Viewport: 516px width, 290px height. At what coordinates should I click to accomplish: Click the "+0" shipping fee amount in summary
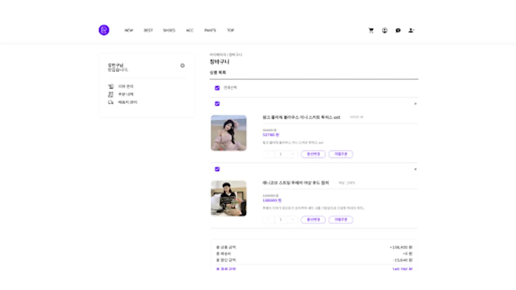coord(408,254)
